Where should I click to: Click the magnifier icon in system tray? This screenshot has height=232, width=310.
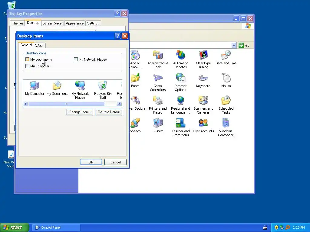[288, 227]
